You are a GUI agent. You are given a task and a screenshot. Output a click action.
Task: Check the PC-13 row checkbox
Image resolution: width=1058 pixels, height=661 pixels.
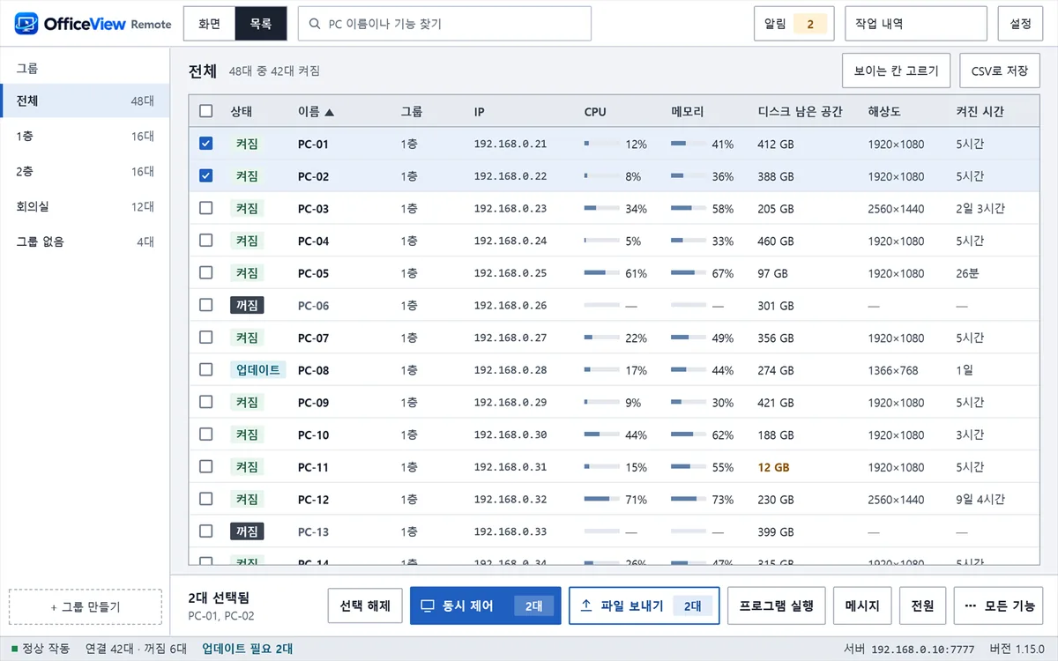[206, 531]
